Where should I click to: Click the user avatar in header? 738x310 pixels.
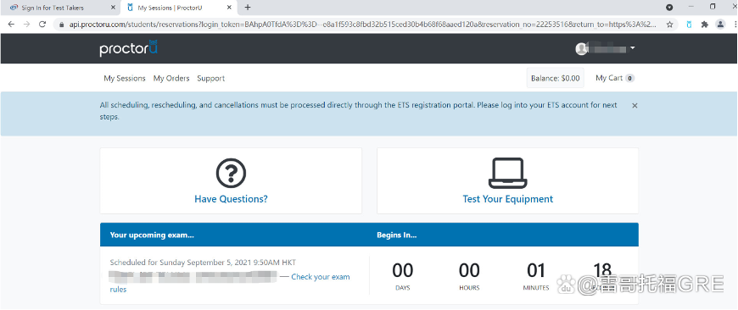[x=581, y=48]
